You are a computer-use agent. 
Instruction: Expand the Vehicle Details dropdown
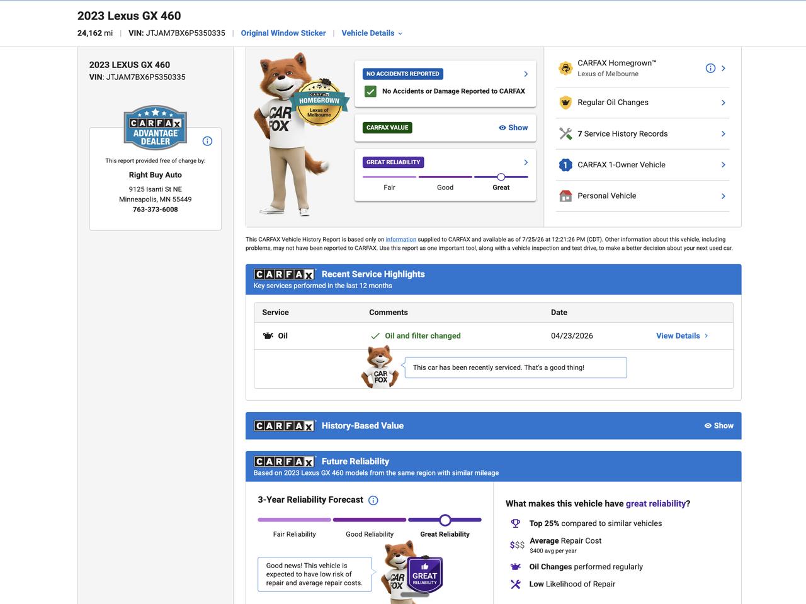click(x=372, y=33)
